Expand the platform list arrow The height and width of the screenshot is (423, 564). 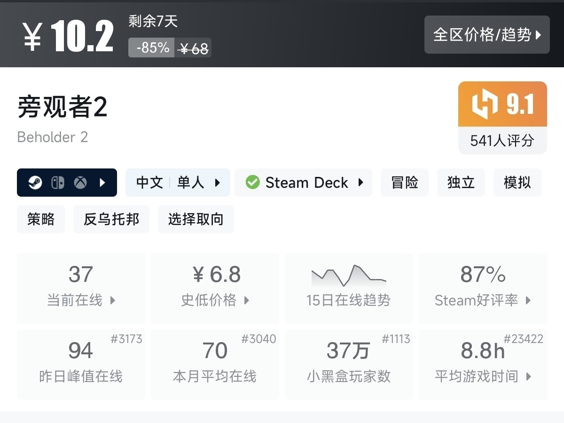point(102,183)
